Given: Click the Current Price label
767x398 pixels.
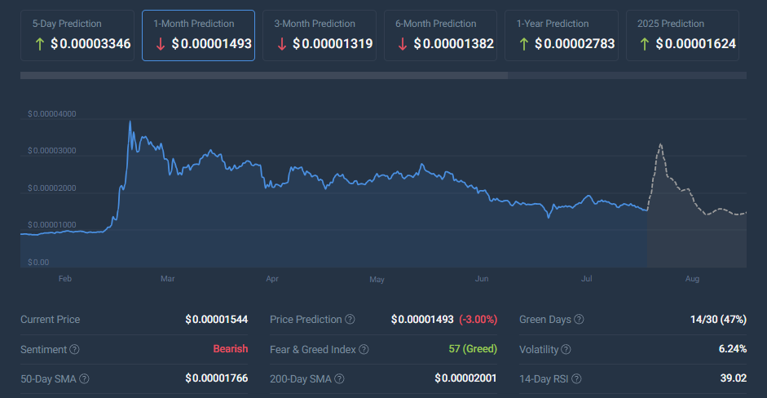Looking at the screenshot, I should (x=50, y=319).
